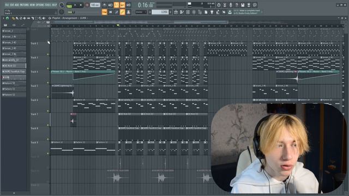Select LEAN pattern in the picker list
The width and height of the screenshot is (349, 196).
coord(14,77)
